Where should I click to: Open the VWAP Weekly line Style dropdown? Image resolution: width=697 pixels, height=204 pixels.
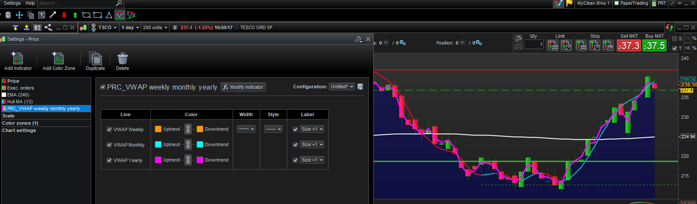tap(273, 129)
